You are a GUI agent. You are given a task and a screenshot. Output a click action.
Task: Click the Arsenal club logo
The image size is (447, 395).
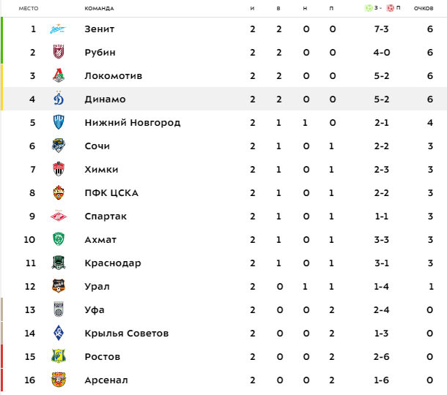(59, 380)
